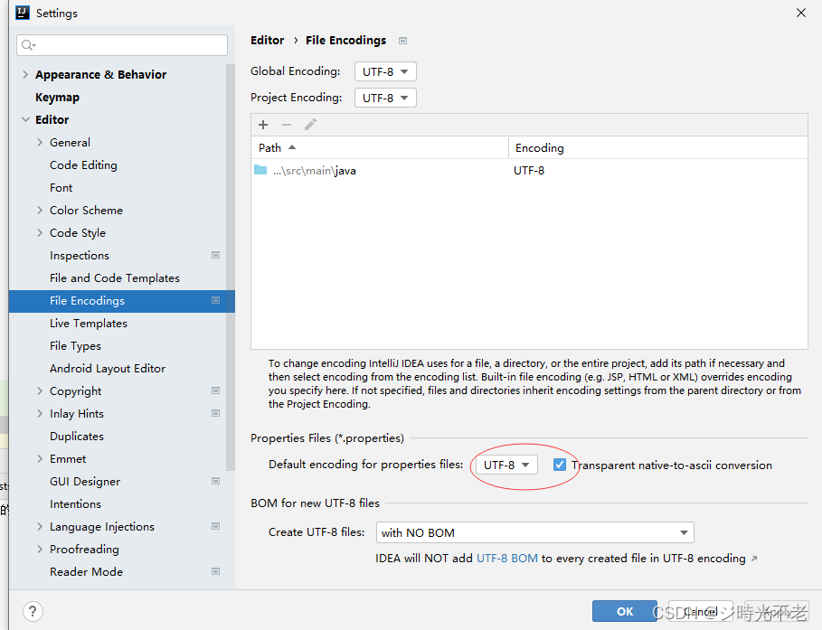Click the Add path plus icon
Image resolution: width=822 pixels, height=630 pixels.
coord(263,125)
